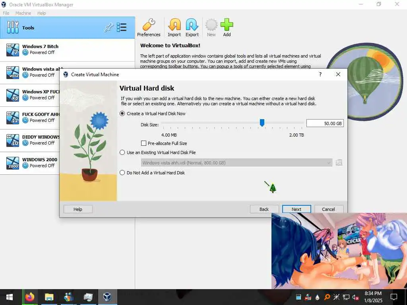
Task: Click the choose disk file folder icon
Action: point(339,162)
